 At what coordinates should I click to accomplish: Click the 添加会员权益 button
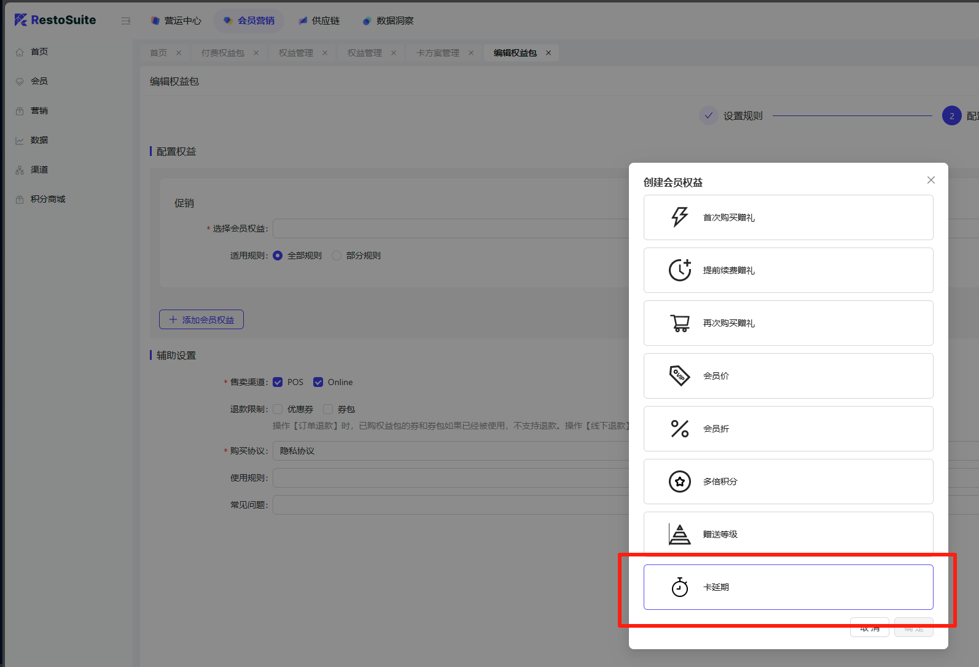coord(201,319)
